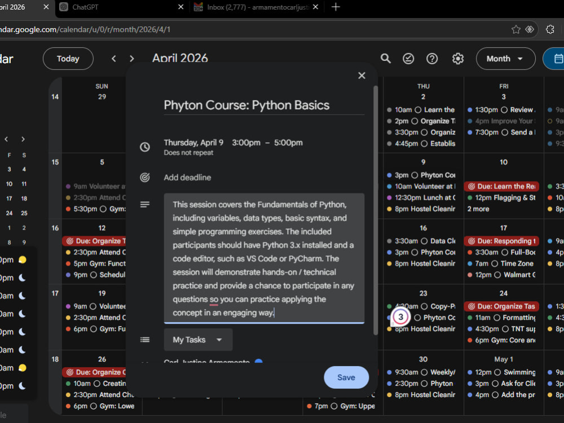
Task: Complete the 11am Formatting task
Action: coord(497,318)
